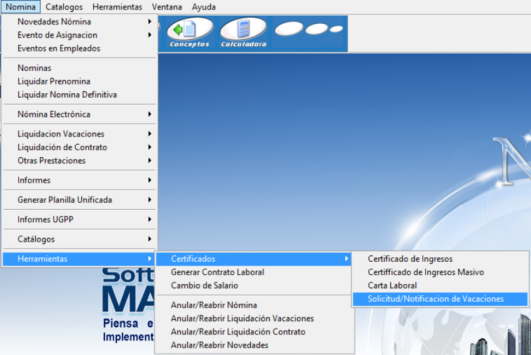Select the Certificados submenu item
Image resolution: width=531 pixels, height=355 pixels.
pos(254,259)
